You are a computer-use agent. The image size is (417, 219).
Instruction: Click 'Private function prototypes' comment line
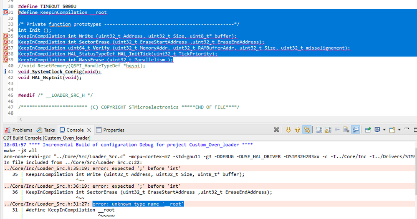pos(129,24)
